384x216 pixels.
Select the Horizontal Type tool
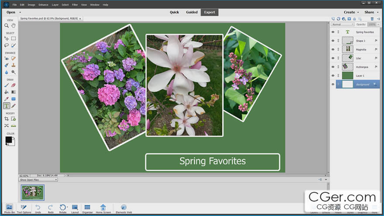pyautogui.click(x=7, y=106)
